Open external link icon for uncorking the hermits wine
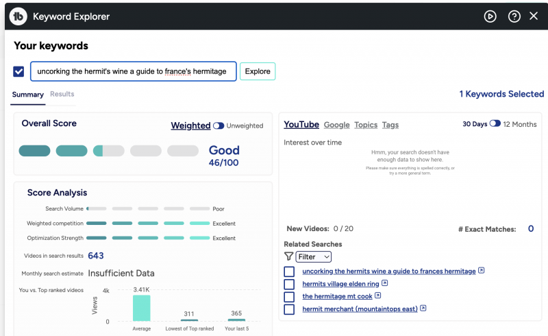This screenshot has height=336, width=548. pyautogui.click(x=482, y=271)
